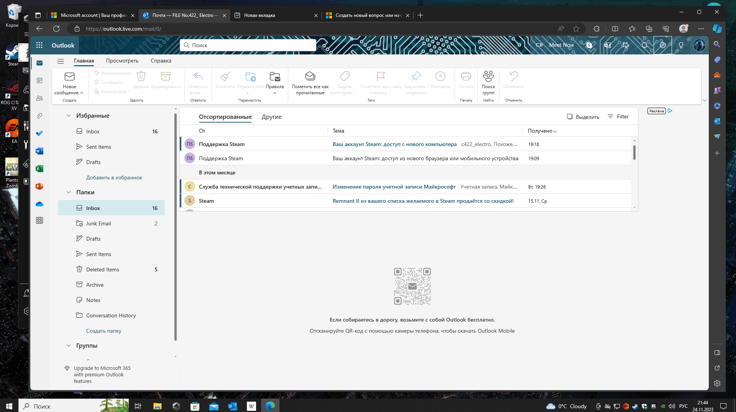Refresh the browser page
736x412 pixels.
[x=56, y=29]
